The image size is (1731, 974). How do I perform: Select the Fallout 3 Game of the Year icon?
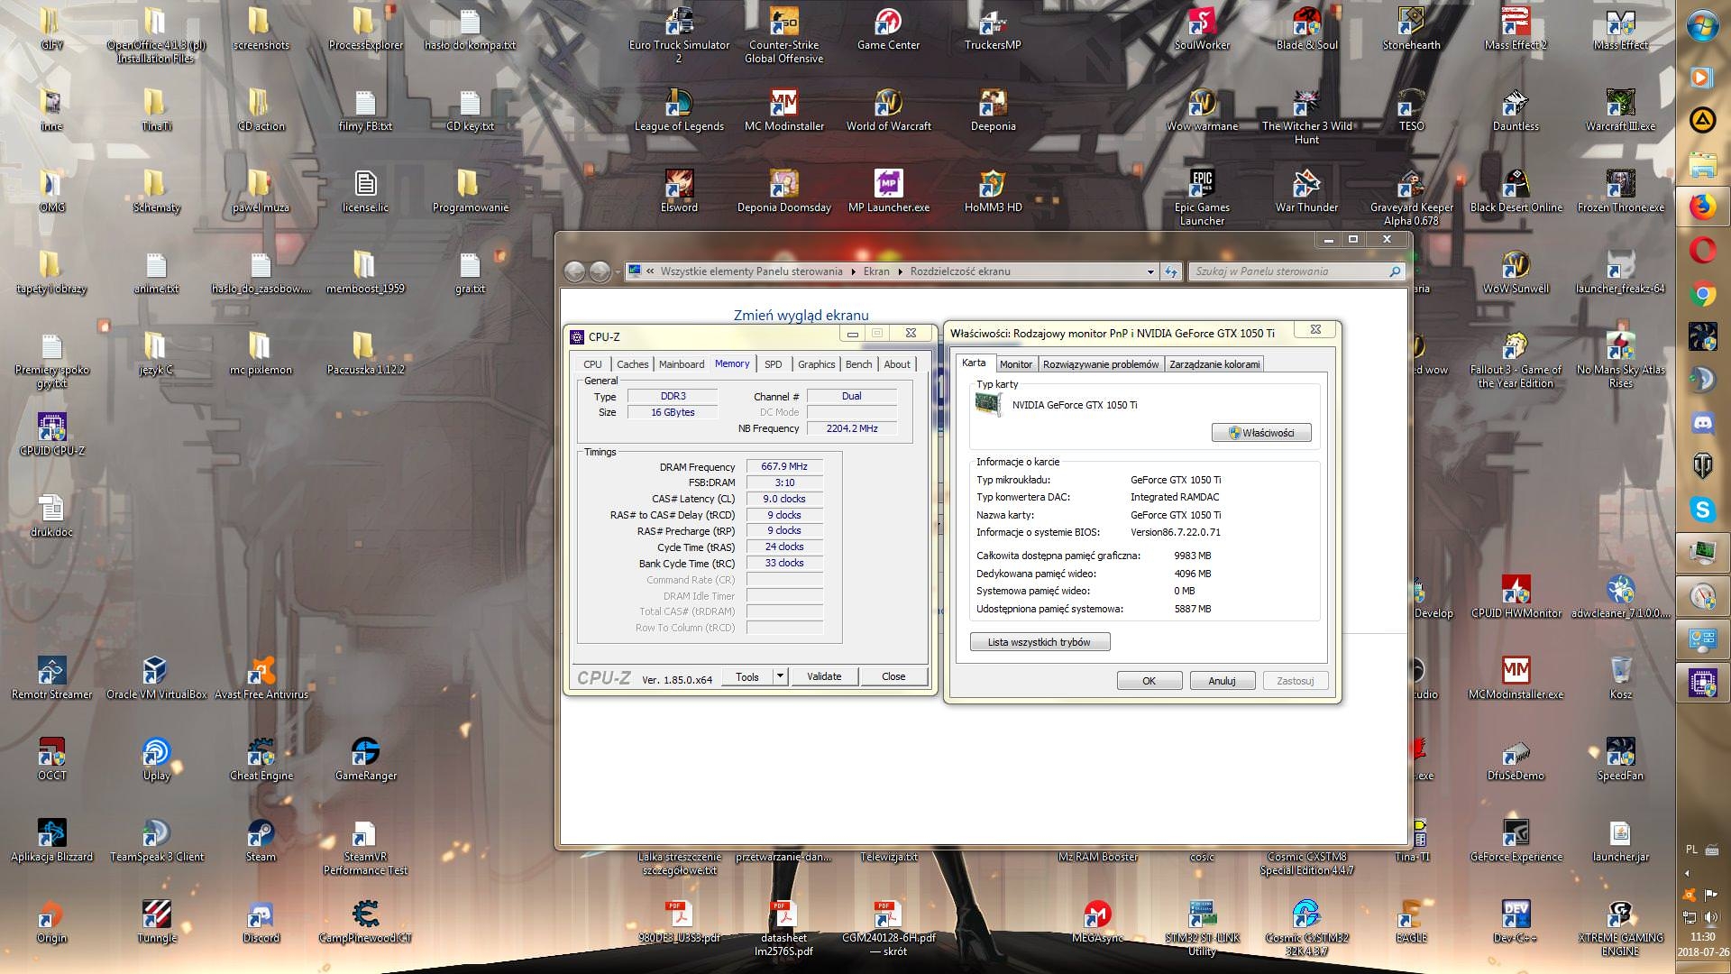point(1516,361)
